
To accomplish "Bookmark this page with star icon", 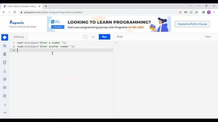I will tap(197, 12).
